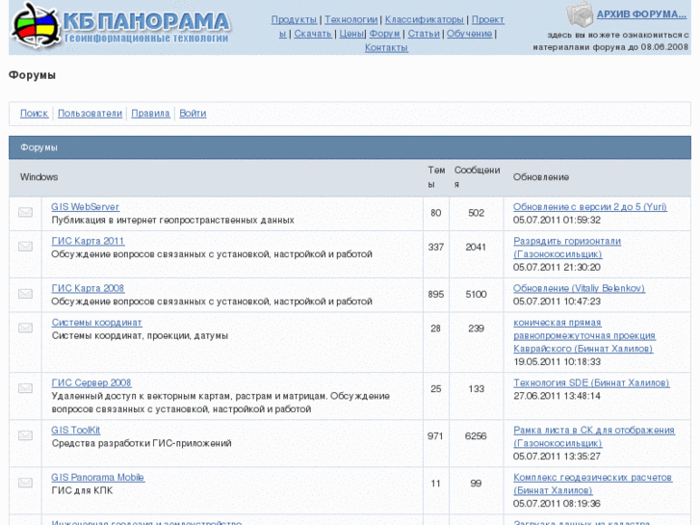The height and width of the screenshot is (525, 700).
Task: Open the Классификаторы navigation link
Action: pyautogui.click(x=424, y=19)
